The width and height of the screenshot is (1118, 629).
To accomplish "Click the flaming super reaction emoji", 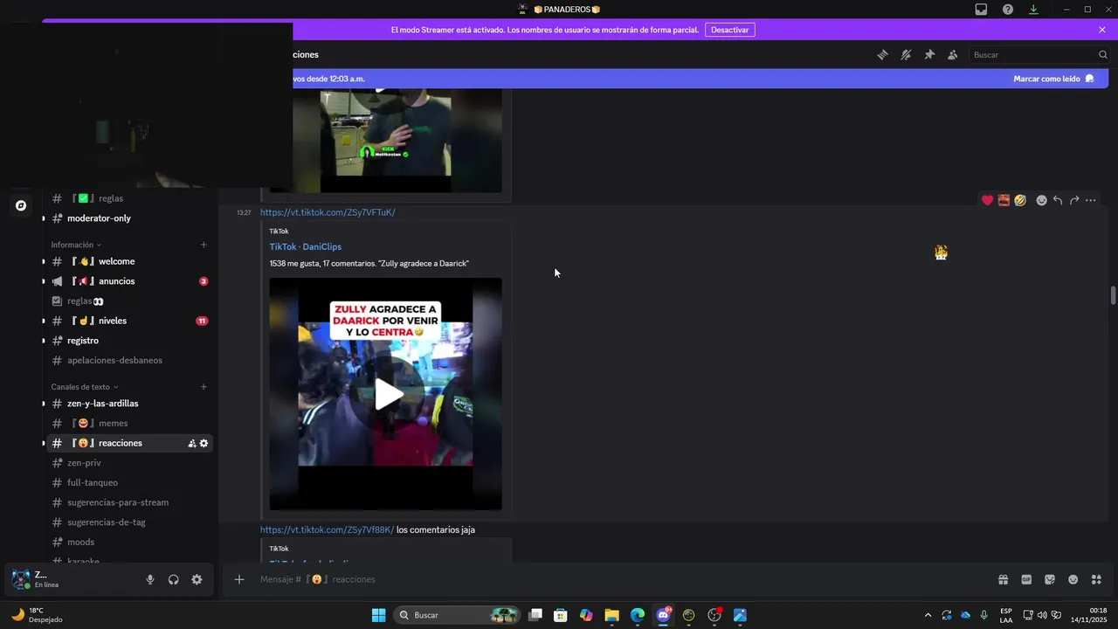I will pos(941,252).
